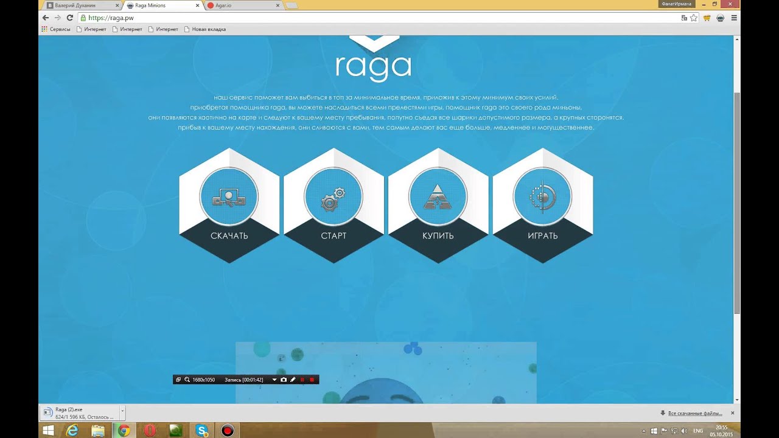Close the Agar.io tab
779x438 pixels.
(278, 5)
